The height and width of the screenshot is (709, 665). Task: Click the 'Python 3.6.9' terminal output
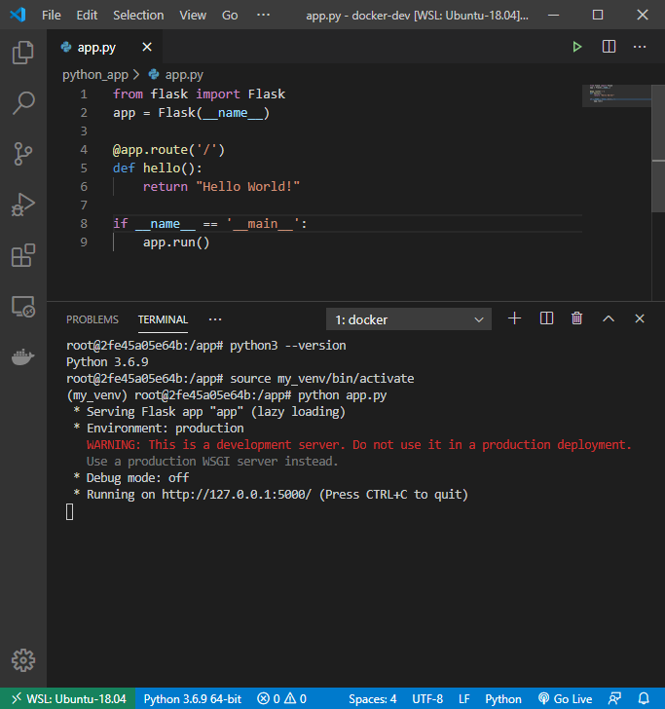pyautogui.click(x=107, y=361)
